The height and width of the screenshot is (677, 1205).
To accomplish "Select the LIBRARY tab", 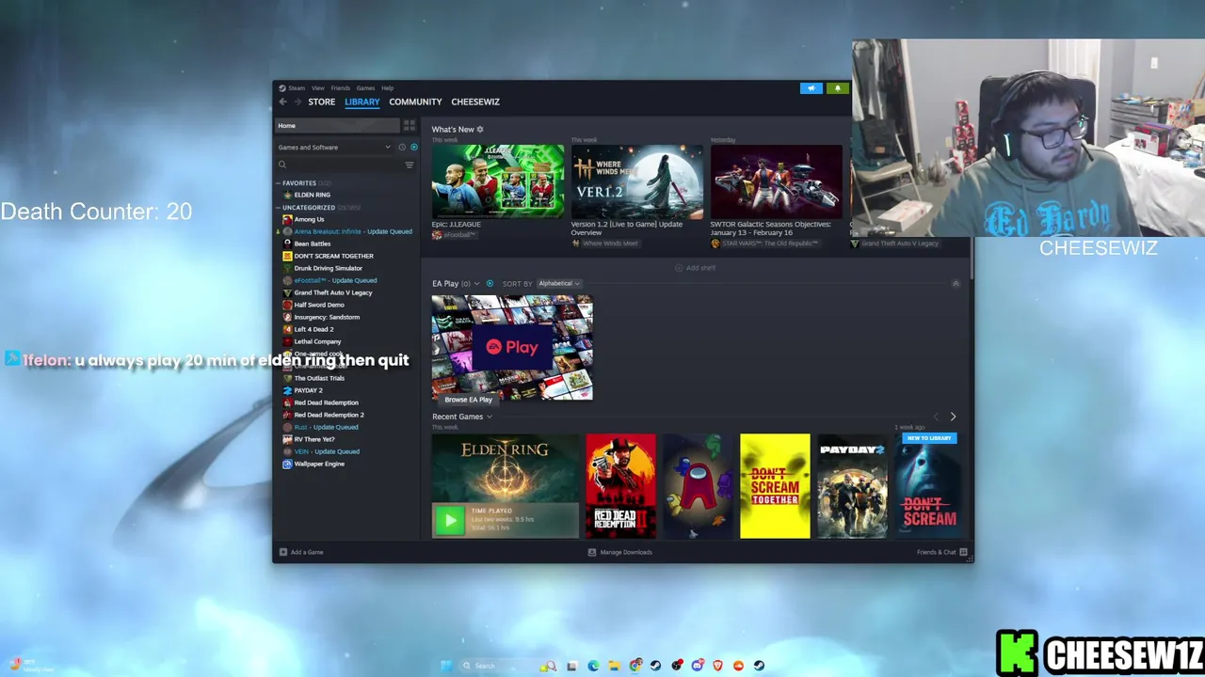I will coord(361,102).
